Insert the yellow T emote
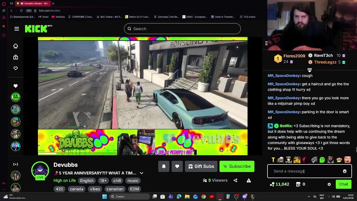Image resolution: width=357 pixels, height=201 pixels. 273,160
